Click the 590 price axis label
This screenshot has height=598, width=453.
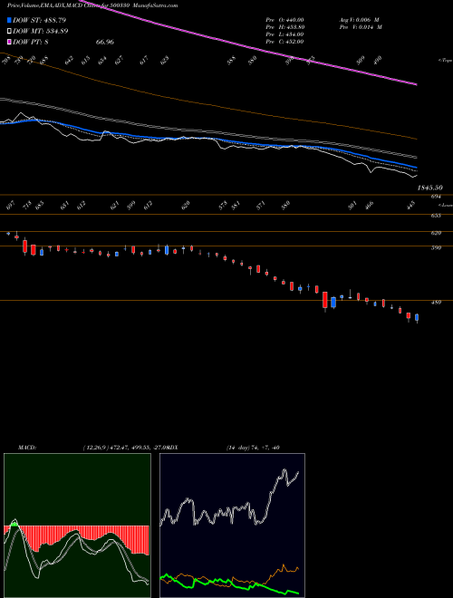tap(436, 248)
